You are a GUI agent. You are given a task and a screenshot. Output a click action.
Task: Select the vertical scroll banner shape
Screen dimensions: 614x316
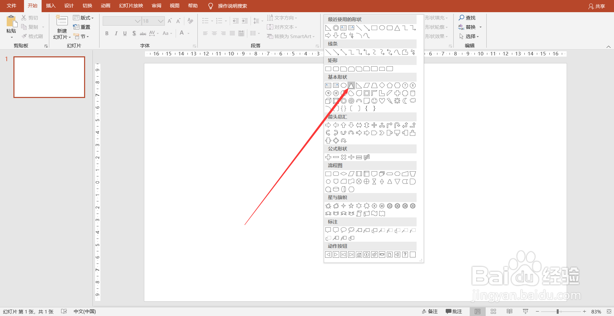pyautogui.click(x=359, y=214)
